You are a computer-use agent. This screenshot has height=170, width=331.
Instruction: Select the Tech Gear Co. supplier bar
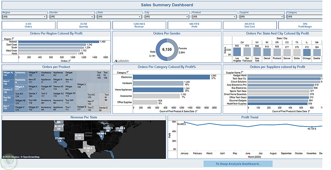(284, 79)
